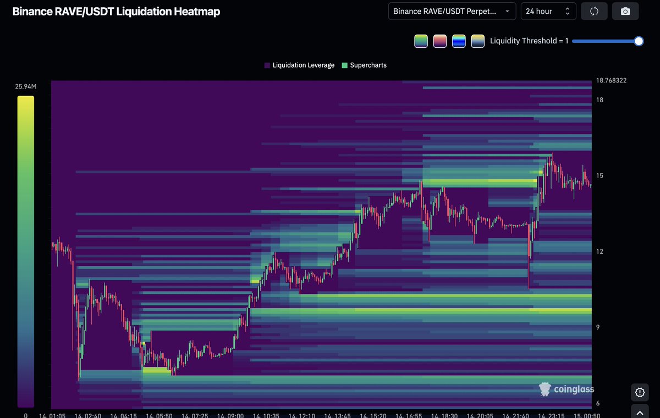Image resolution: width=660 pixels, height=418 pixels.
Task: Click the 25.94M color scale maximum label
Action: (x=26, y=86)
